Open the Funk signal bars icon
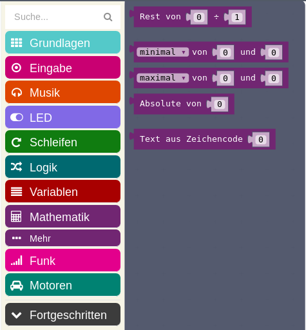This screenshot has width=306, height=330. 17,260
